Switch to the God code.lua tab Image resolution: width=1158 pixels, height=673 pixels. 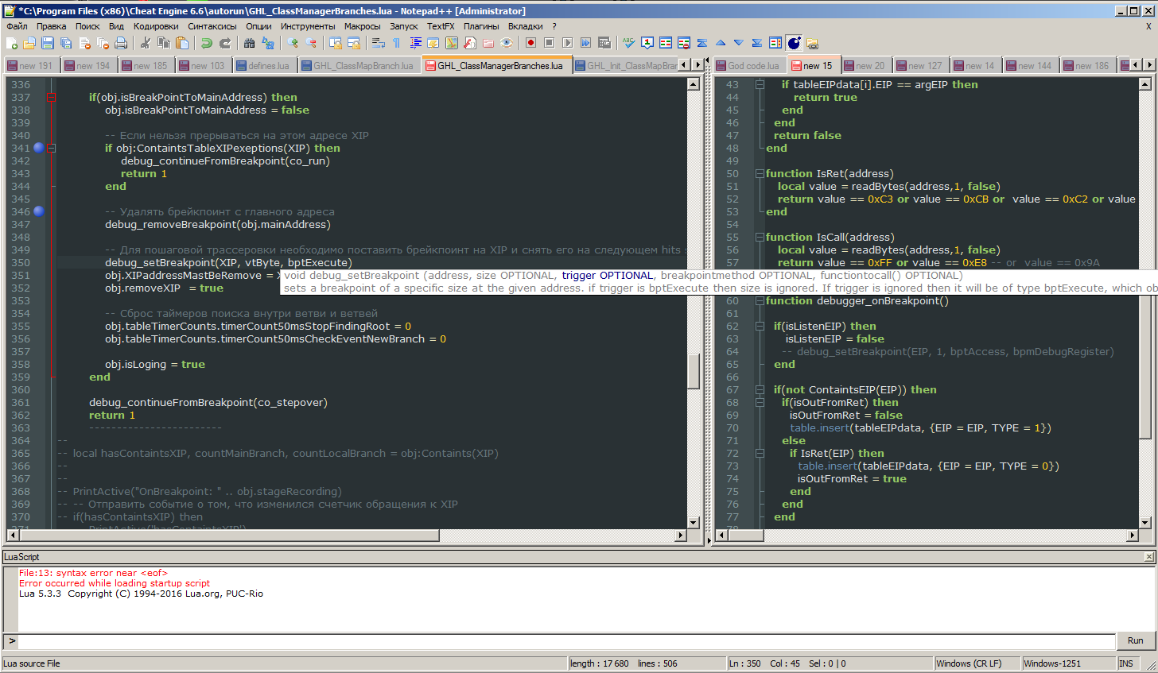[748, 65]
